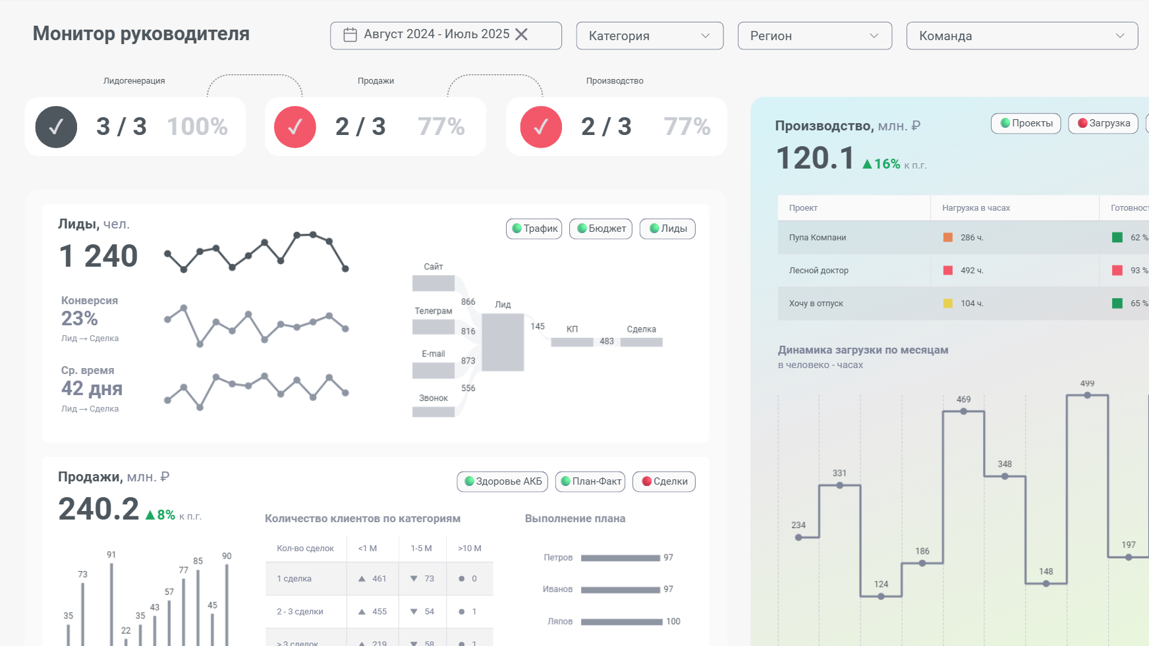Click orange load indicator for Пупа Компани
Viewport: 1149px width, 646px height.
pos(948,238)
